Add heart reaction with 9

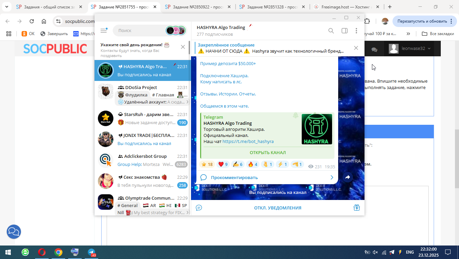click(x=223, y=164)
